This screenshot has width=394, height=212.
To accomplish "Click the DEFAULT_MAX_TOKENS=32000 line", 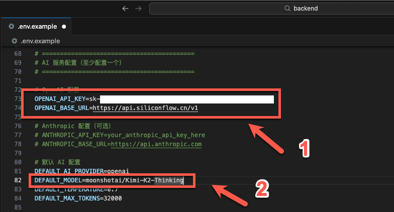I will click(x=78, y=198).
